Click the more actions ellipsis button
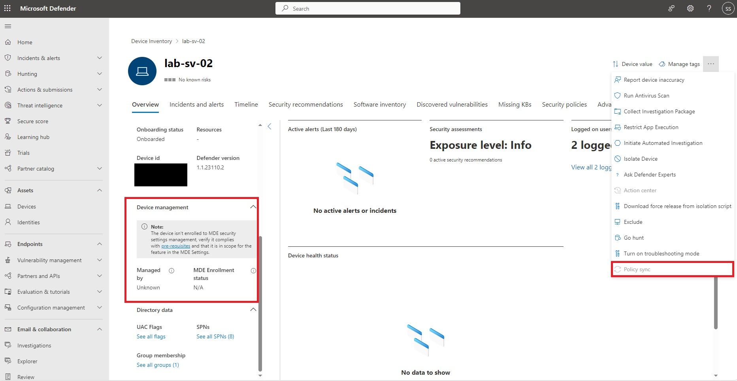Screen dimensions: 737x381 pos(711,64)
